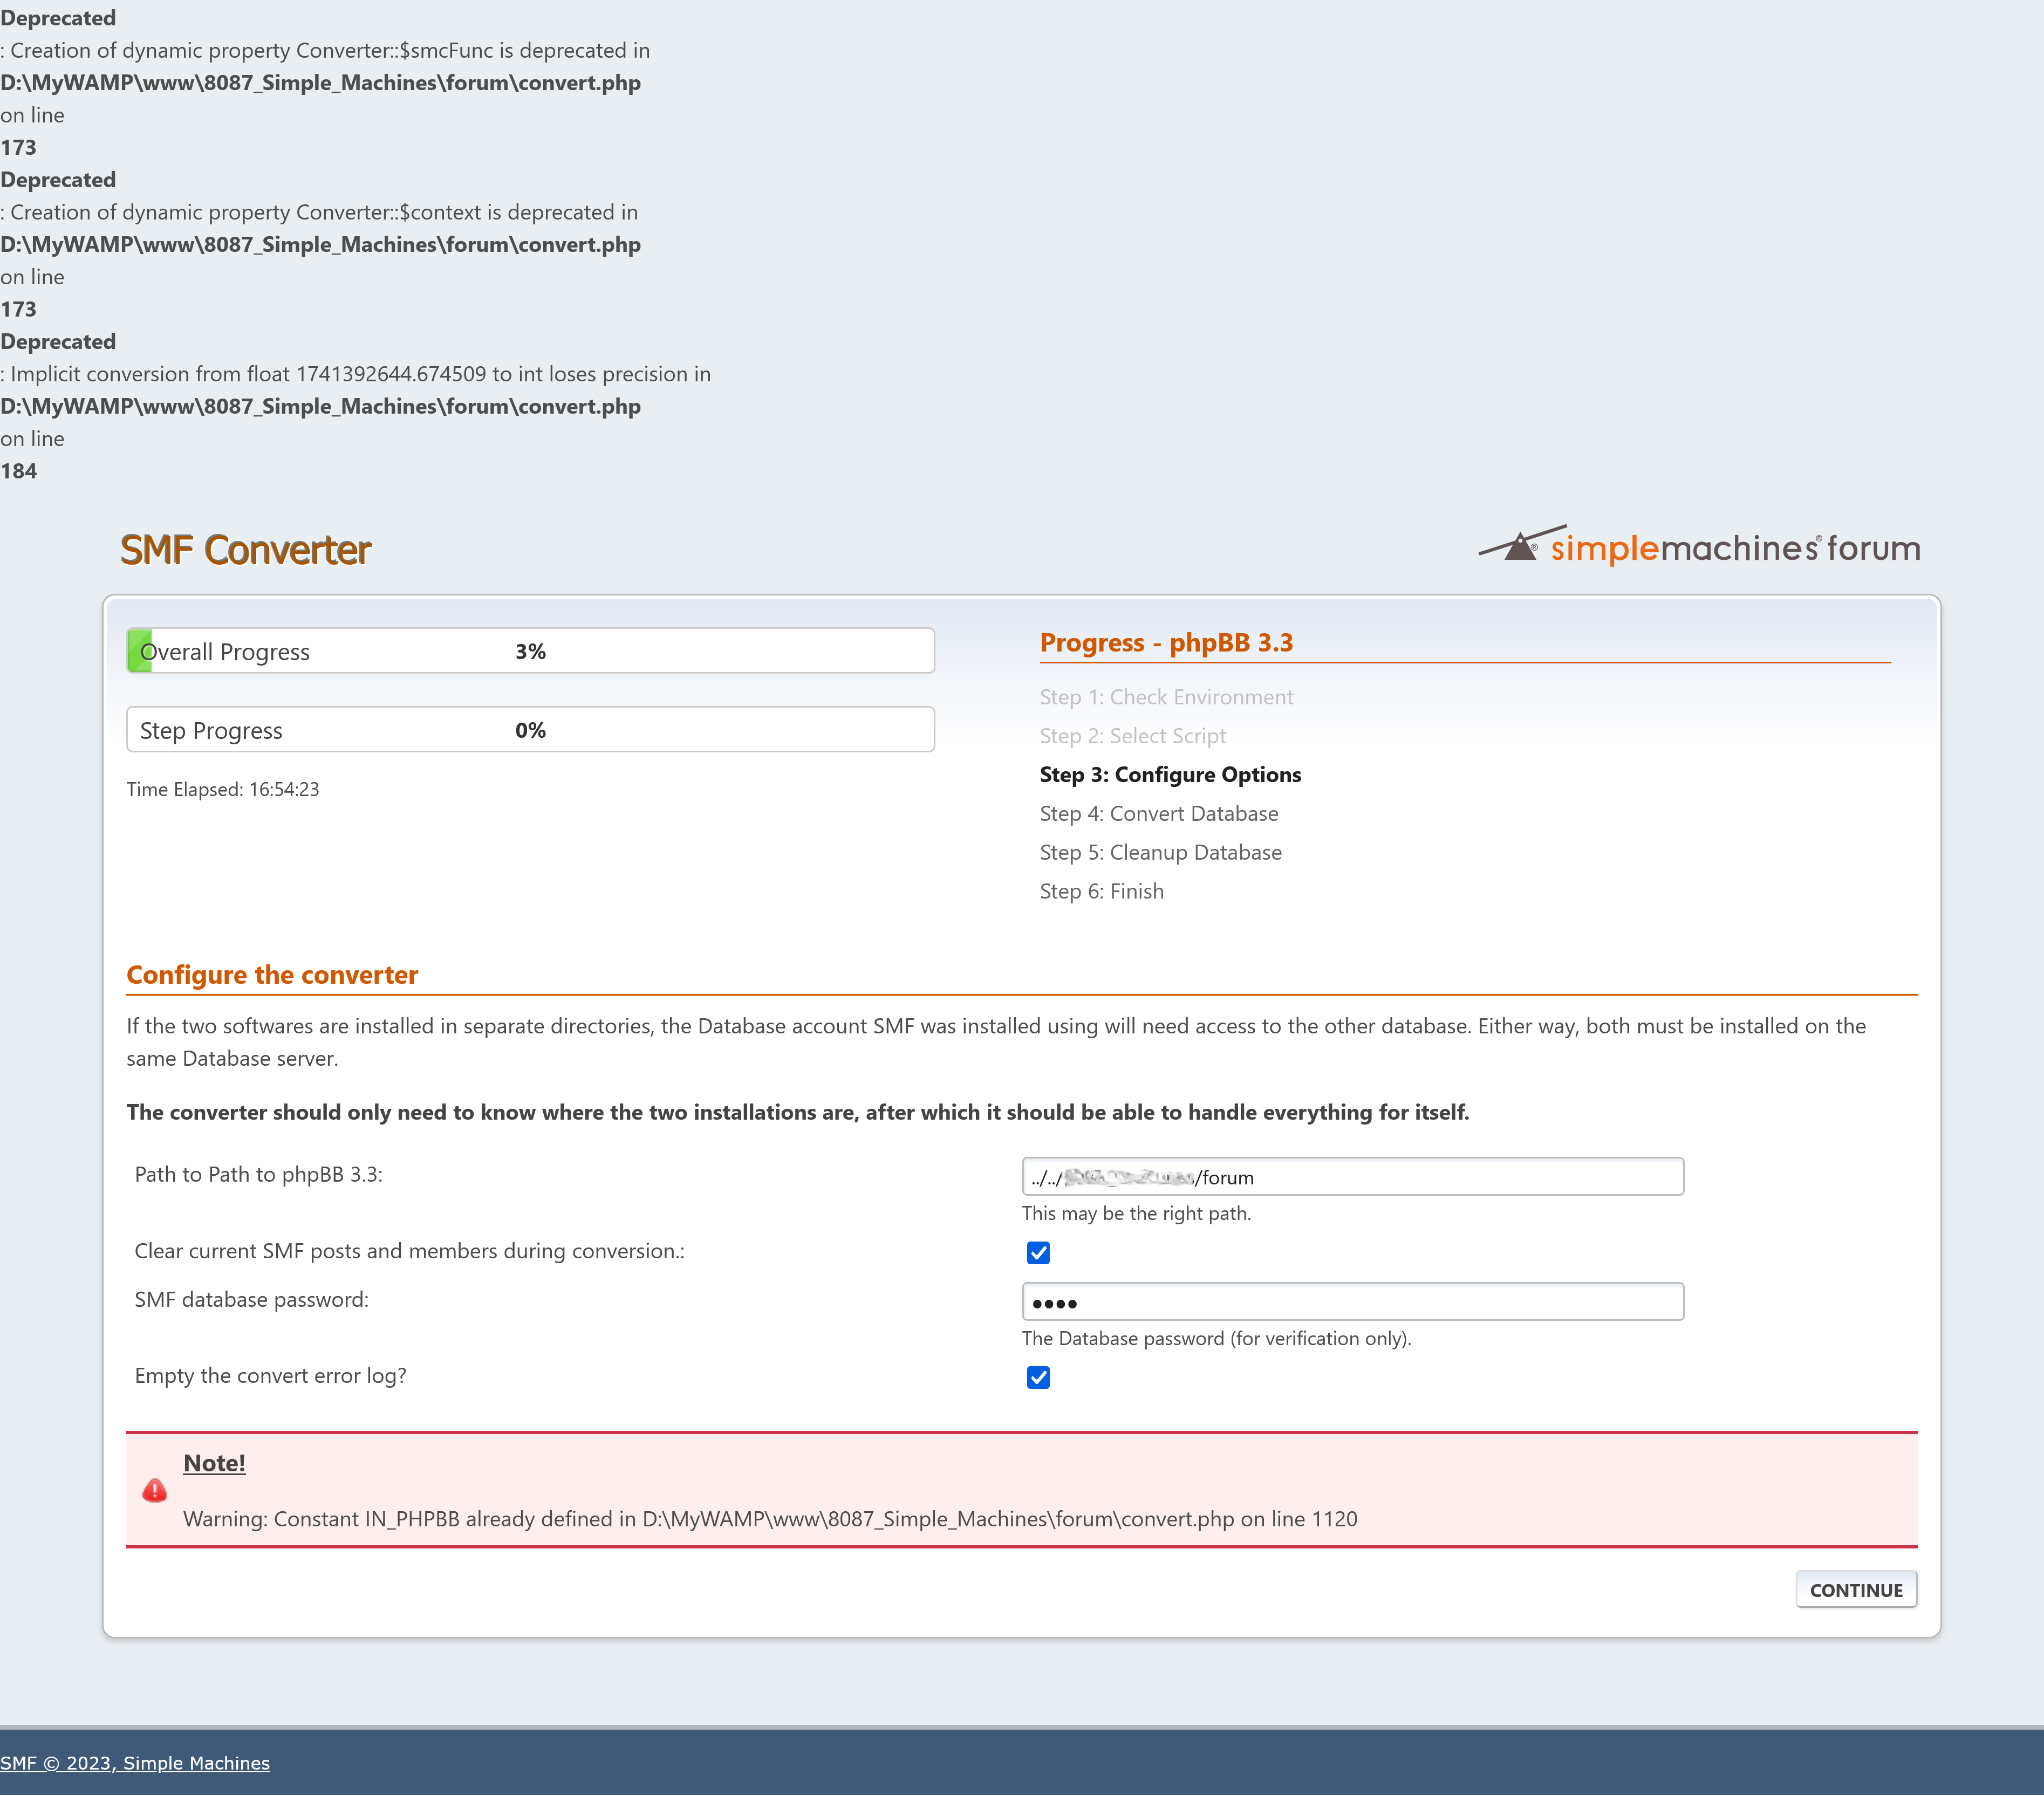Select 'Step 1: Check Environment' text
Viewport: 2044px width, 1796px height.
1166,697
